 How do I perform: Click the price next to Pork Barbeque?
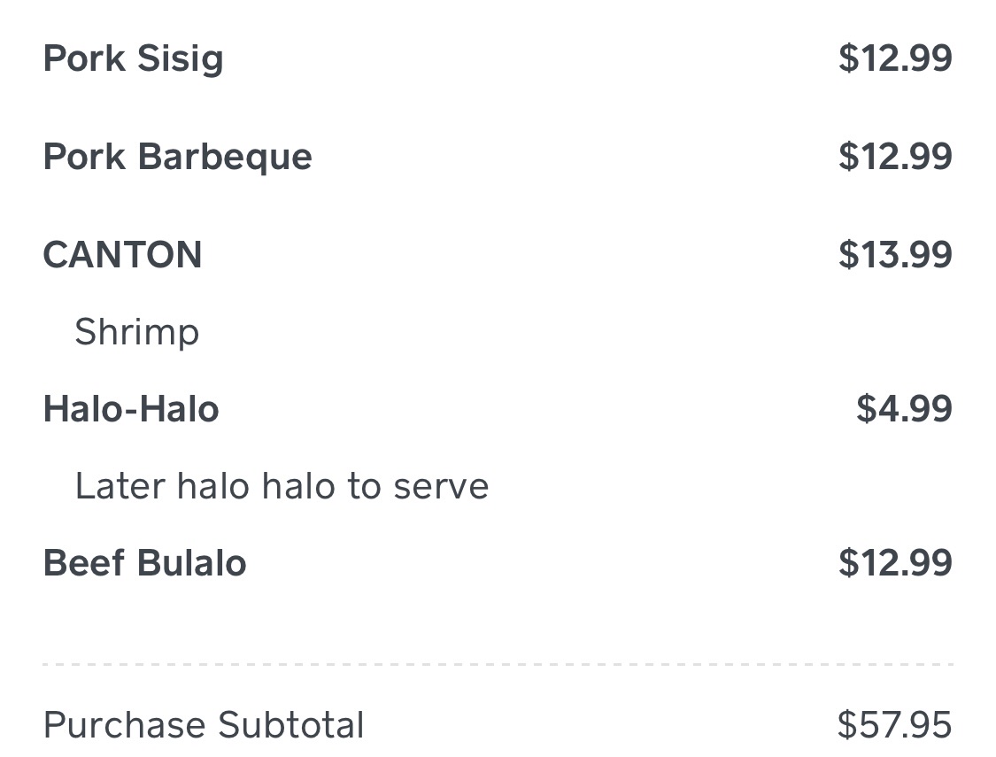pyautogui.click(x=895, y=157)
